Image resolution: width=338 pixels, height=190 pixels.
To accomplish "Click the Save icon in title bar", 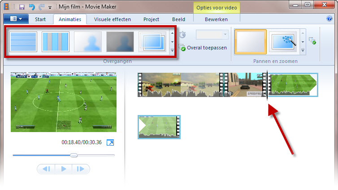I will pos(22,7).
